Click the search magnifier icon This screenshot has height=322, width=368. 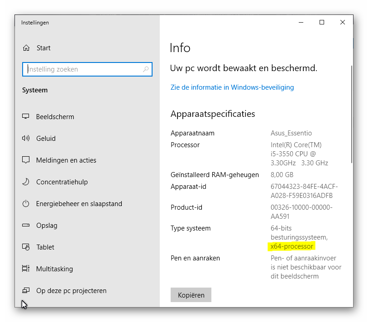point(146,69)
